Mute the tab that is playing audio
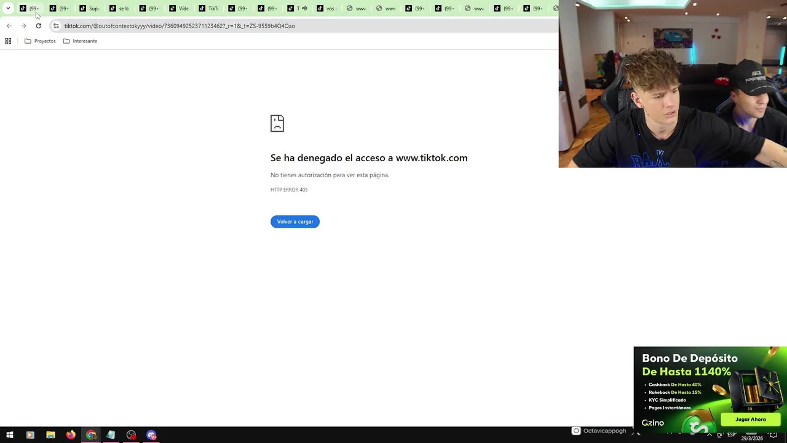787x443 pixels. [304, 8]
